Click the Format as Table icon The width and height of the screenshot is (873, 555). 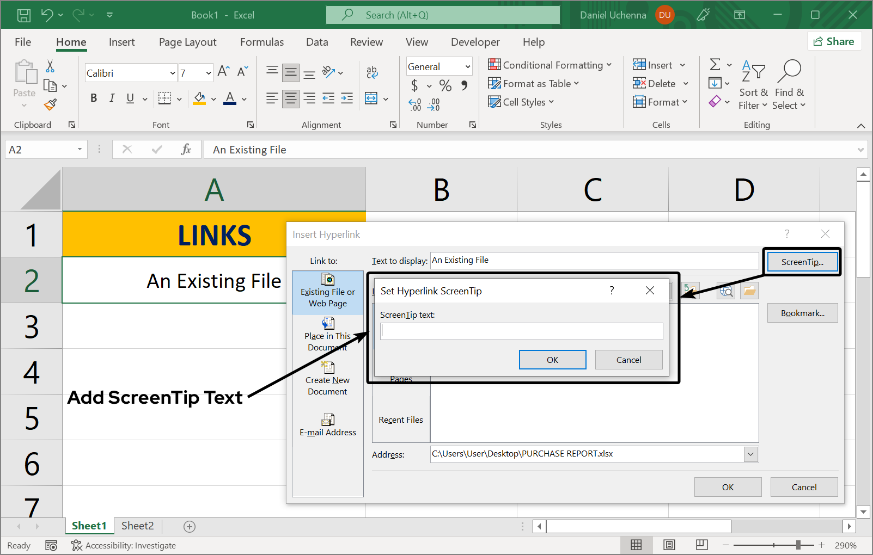(494, 83)
